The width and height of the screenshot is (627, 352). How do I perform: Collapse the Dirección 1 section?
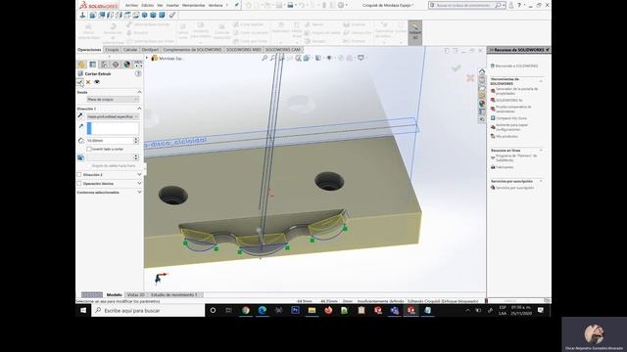[x=139, y=109]
